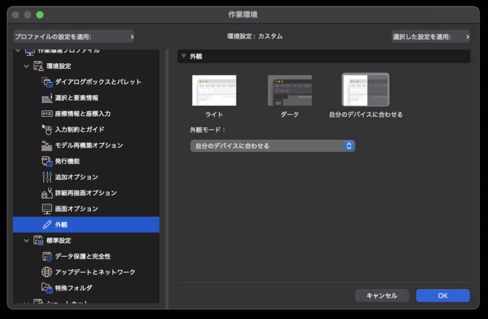Viewport: 488px width, 319px height.
Task: Select 発行機能 in the tree
Action: (86, 161)
